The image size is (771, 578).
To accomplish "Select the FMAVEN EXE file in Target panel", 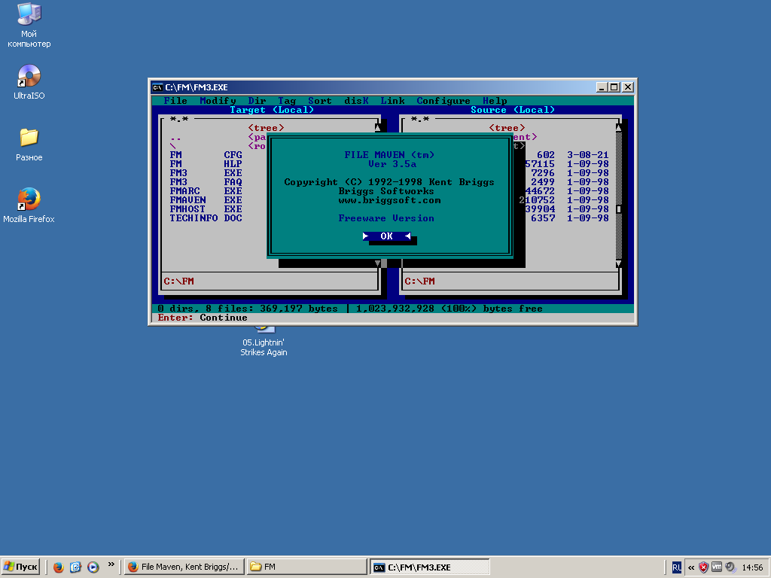I will (x=206, y=200).
